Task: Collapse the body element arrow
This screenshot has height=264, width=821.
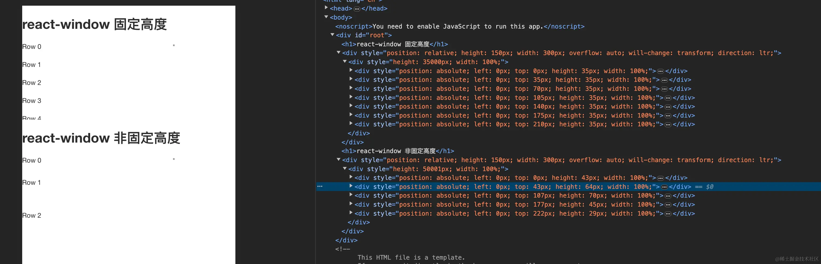Action: pyautogui.click(x=326, y=17)
